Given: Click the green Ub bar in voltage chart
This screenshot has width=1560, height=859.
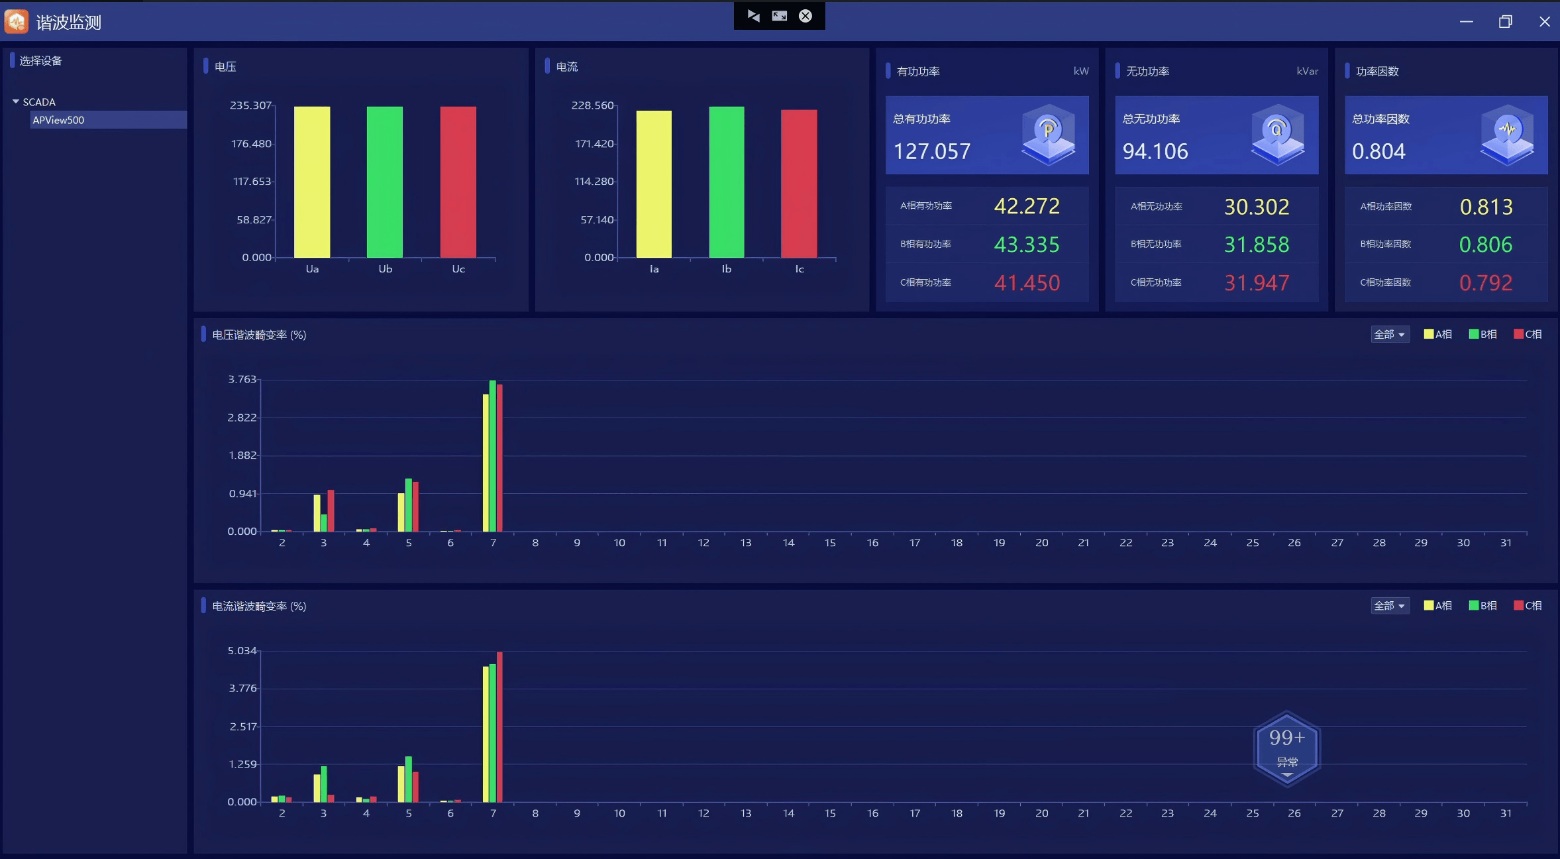Looking at the screenshot, I should 384,182.
